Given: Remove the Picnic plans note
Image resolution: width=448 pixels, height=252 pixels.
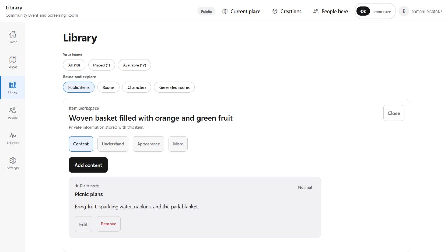Looking at the screenshot, I should coord(108,224).
